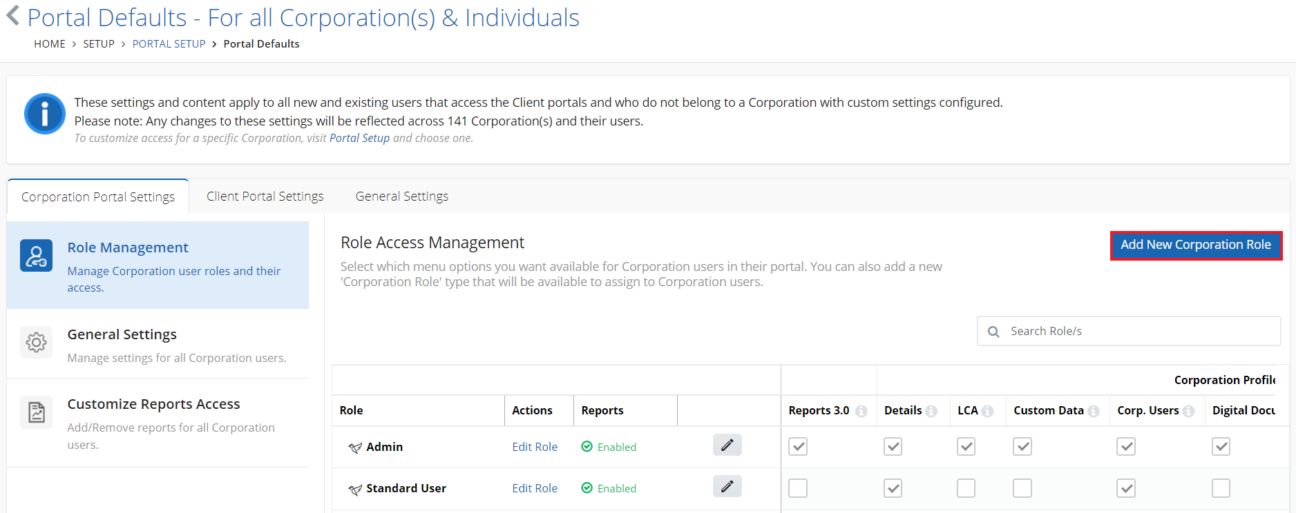Click the pencil edit icon for Admin
This screenshot has width=1296, height=513.
coord(727,445)
